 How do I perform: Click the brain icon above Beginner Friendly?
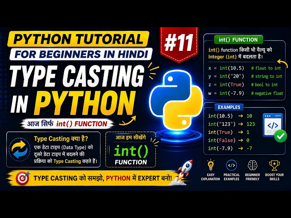252,165
